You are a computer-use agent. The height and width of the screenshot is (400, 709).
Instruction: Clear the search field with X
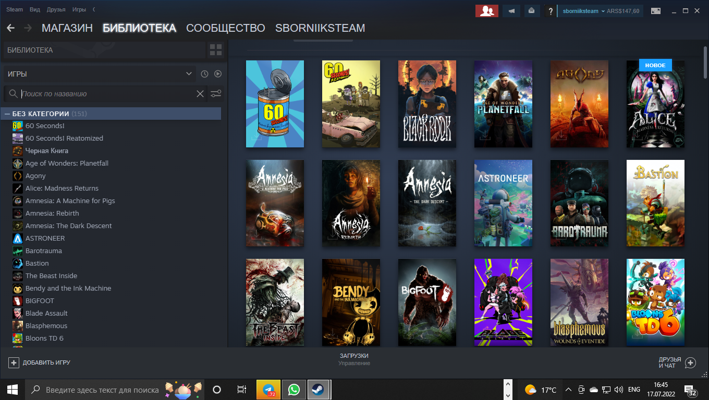[x=200, y=94]
